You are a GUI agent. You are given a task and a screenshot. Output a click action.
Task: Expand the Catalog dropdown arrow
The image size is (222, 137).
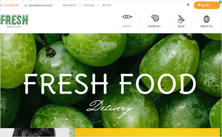pyautogui.click(x=162, y=26)
